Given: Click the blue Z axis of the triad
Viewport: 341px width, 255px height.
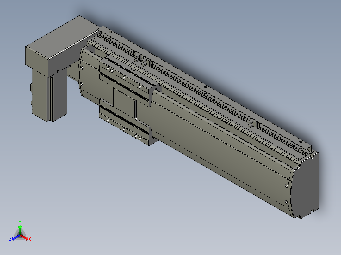Looking at the screenshot, I should [x=16, y=237].
